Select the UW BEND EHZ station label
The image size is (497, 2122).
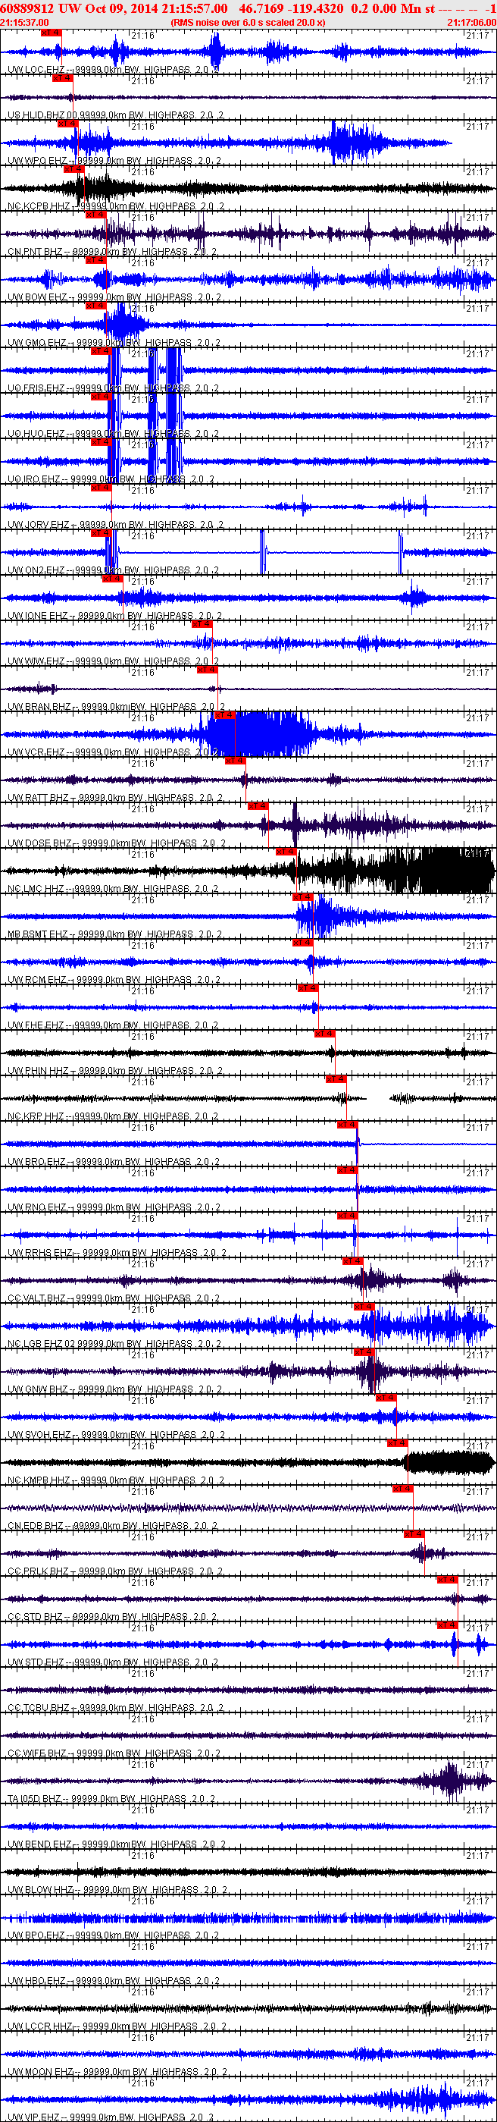coord(115,1844)
